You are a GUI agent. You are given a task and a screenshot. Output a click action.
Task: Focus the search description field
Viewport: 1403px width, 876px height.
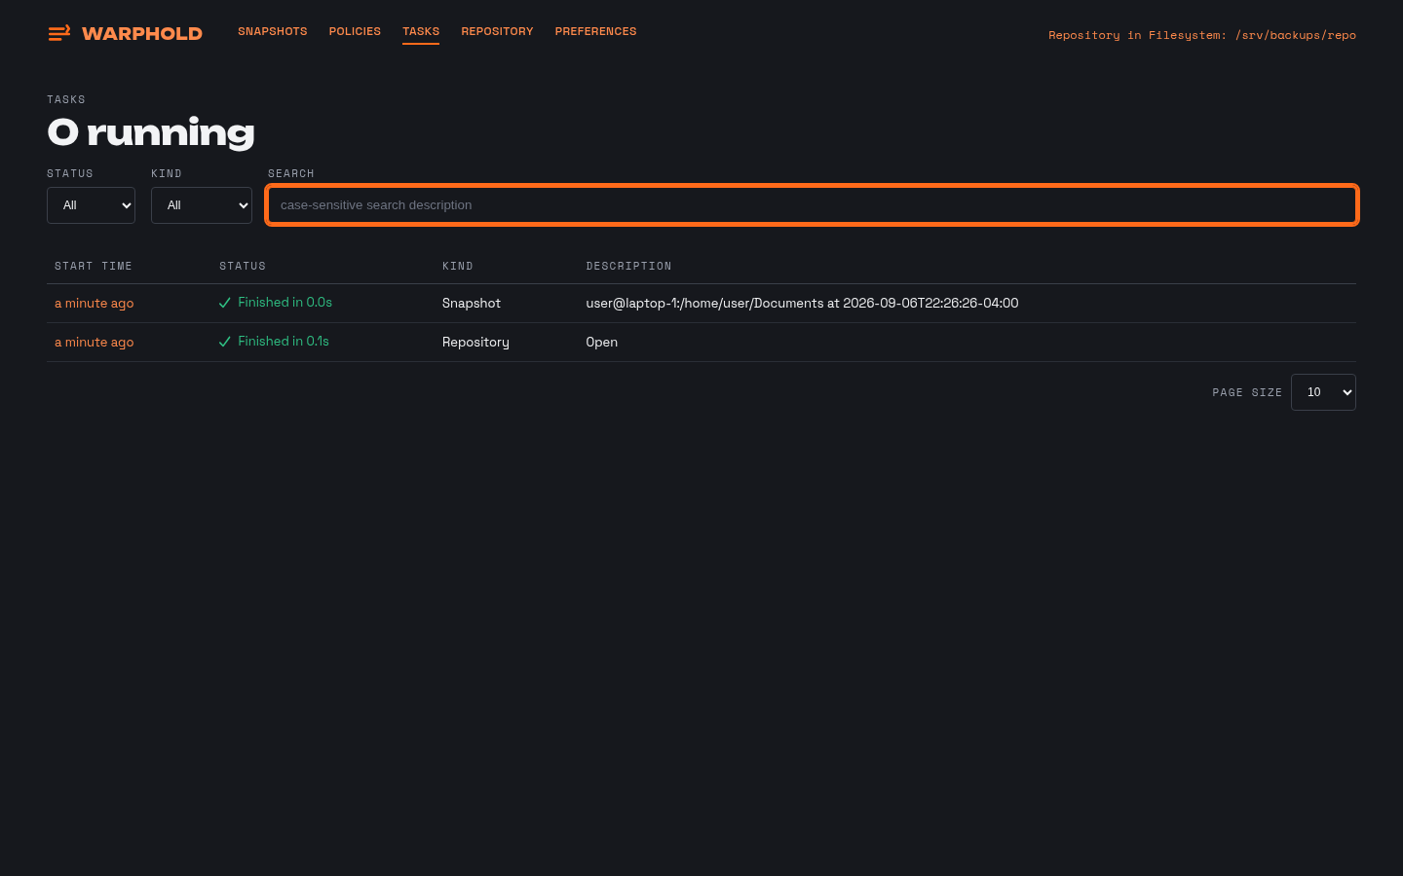[812, 205]
